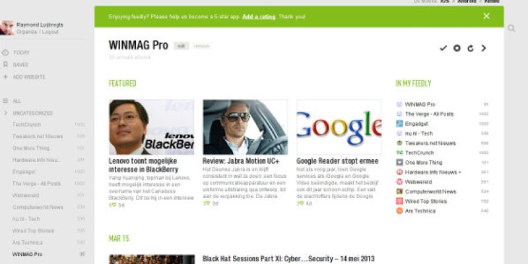528x264 pixels.
Task: Click Engadget text in My Feedly list
Action: 416,124
